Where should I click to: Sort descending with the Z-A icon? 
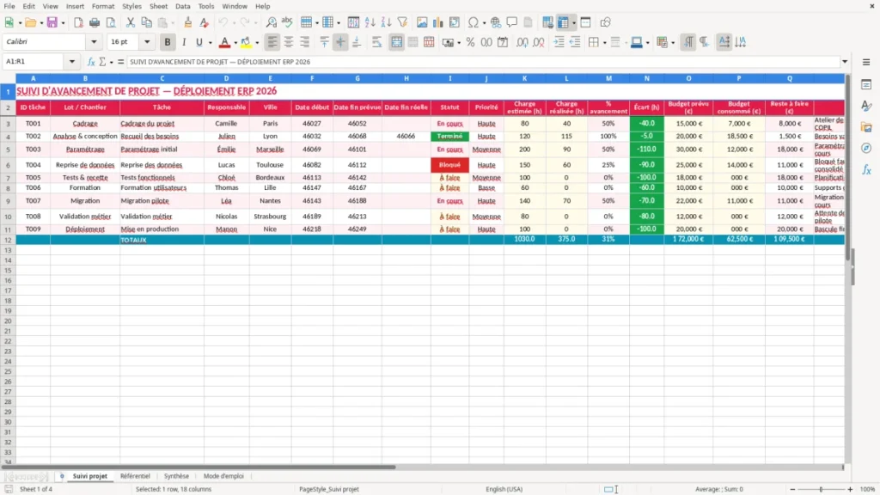point(386,22)
